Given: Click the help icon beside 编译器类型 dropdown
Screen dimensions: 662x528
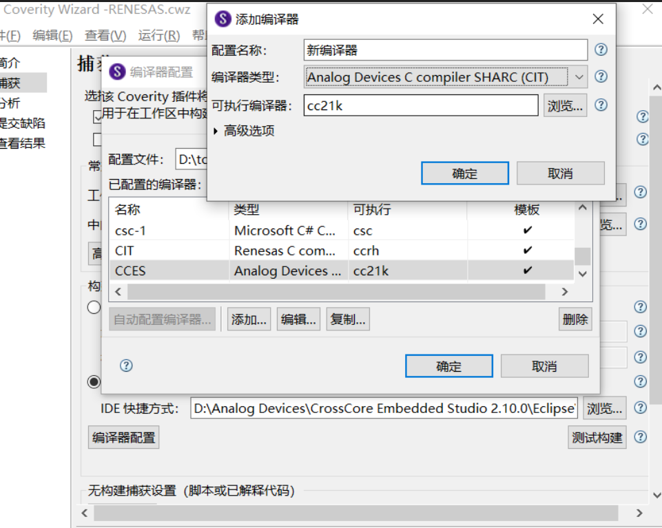Looking at the screenshot, I should pos(601,76).
